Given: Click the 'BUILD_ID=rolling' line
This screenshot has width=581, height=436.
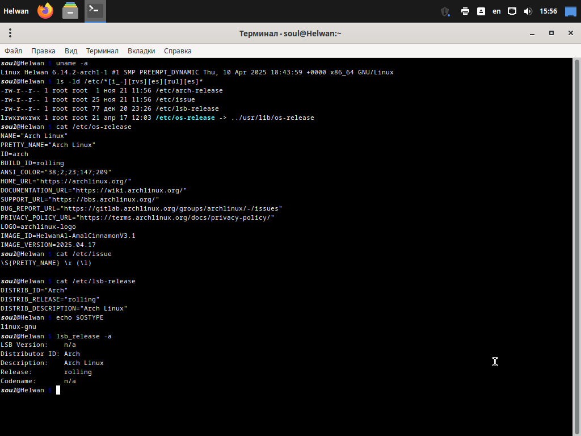Looking at the screenshot, I should point(32,163).
